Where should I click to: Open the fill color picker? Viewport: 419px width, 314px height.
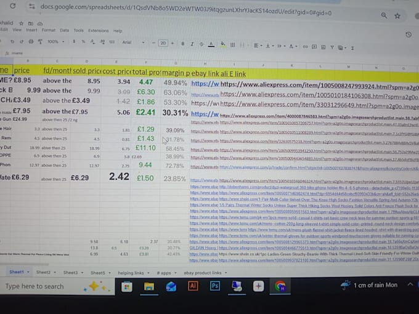click(223, 44)
